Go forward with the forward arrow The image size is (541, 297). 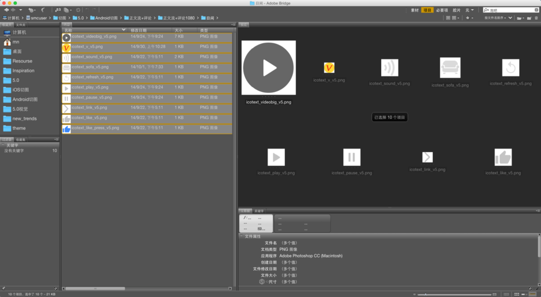click(13, 10)
